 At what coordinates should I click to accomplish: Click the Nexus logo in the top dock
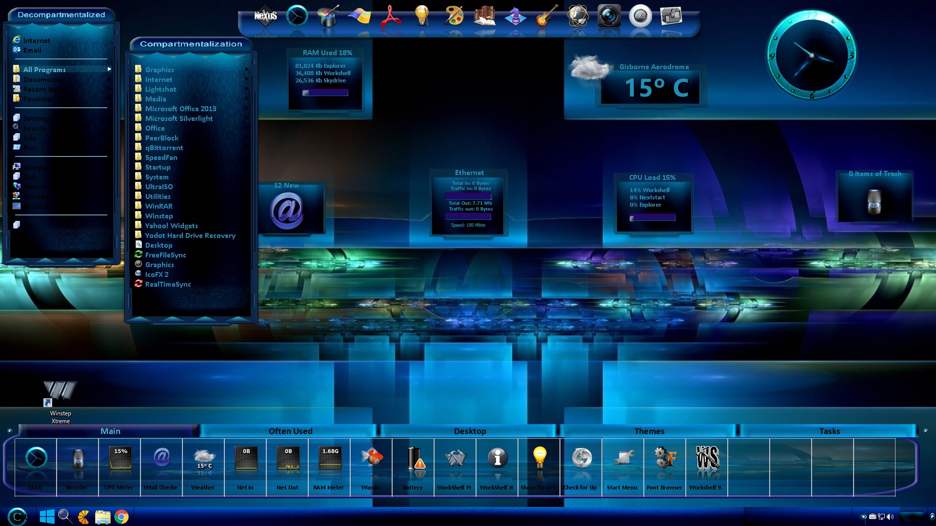(x=265, y=16)
